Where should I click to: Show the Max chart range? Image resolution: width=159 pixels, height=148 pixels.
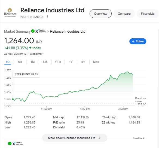96,62
